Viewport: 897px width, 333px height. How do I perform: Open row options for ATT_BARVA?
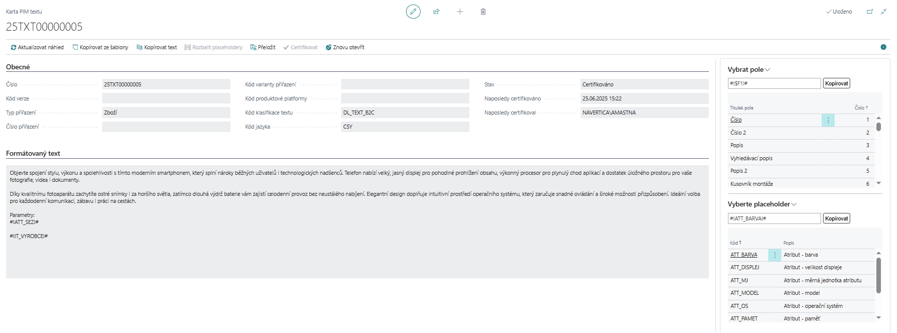775,255
